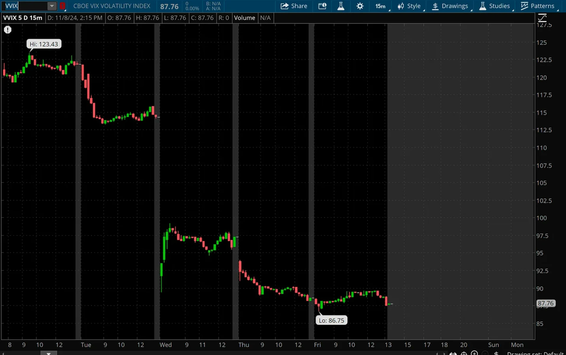Click the scroll right arrow at bottom
Image resolution: width=566 pixels, height=355 pixels.
pyautogui.click(x=444, y=353)
